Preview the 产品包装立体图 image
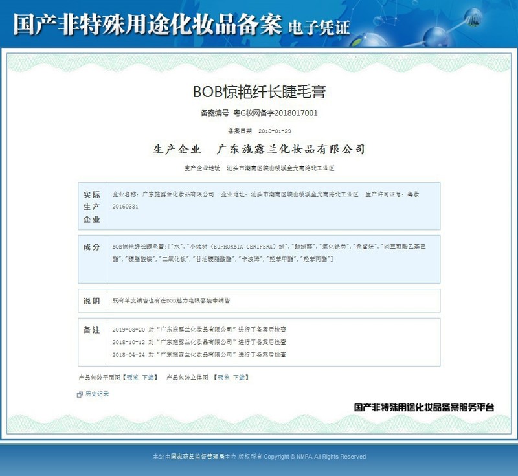This screenshot has width=518, height=476. point(223,377)
